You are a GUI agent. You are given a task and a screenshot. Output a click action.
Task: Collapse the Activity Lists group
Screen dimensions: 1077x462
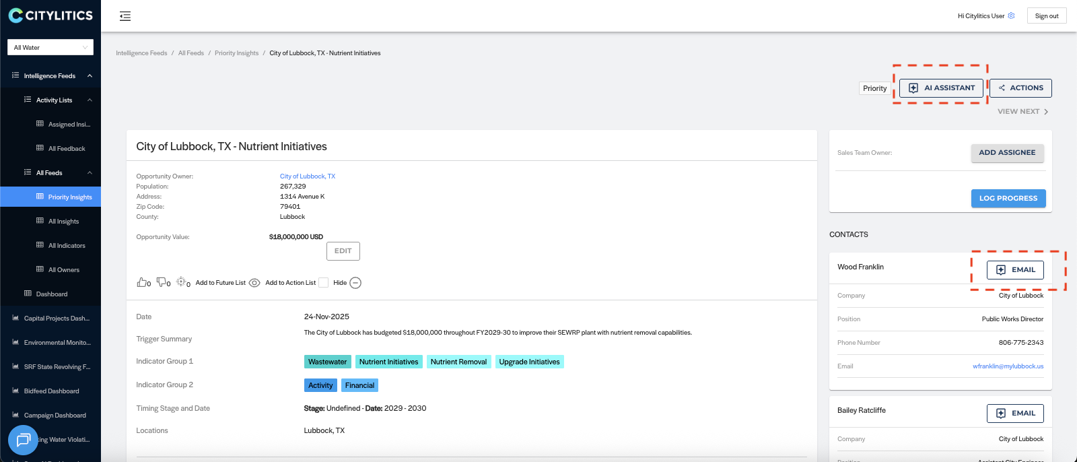(x=90, y=100)
